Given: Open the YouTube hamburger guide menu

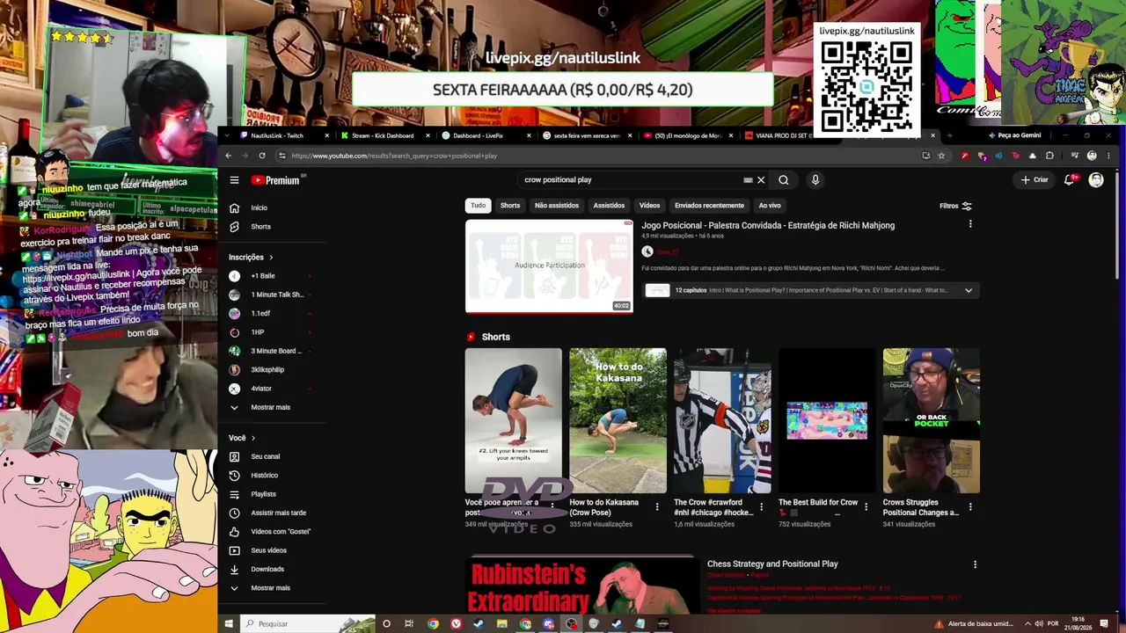Looking at the screenshot, I should pyautogui.click(x=234, y=180).
